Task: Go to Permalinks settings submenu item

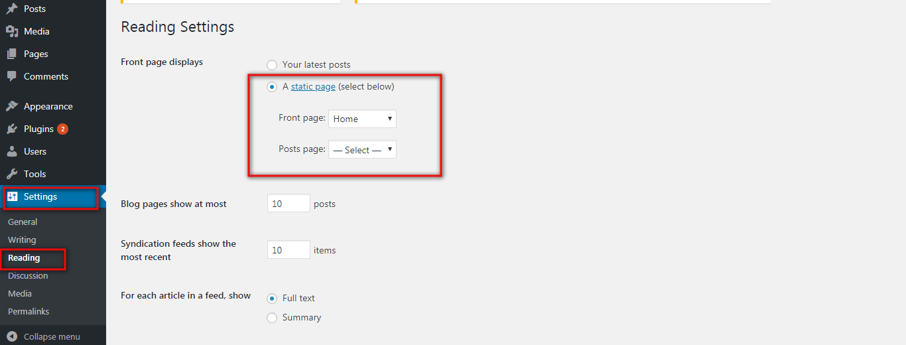Action: 29,311
